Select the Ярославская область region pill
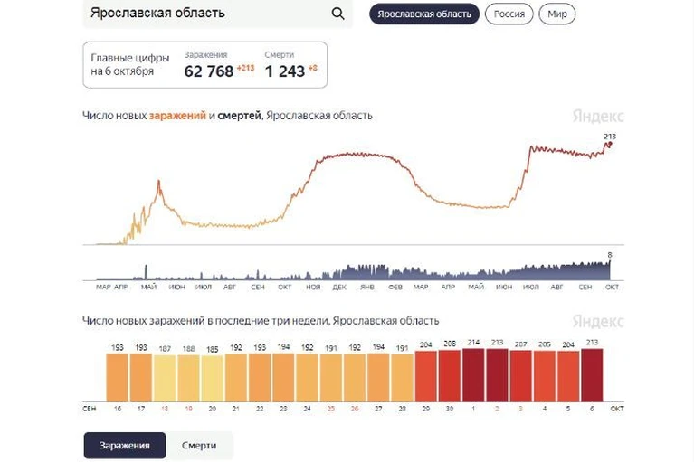The image size is (694, 462). point(424,14)
